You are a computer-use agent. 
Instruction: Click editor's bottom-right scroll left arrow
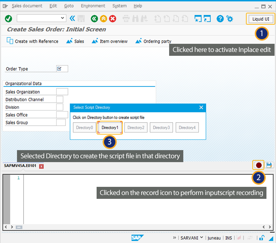(264, 227)
